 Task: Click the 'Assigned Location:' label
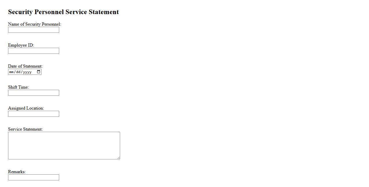tap(26, 108)
